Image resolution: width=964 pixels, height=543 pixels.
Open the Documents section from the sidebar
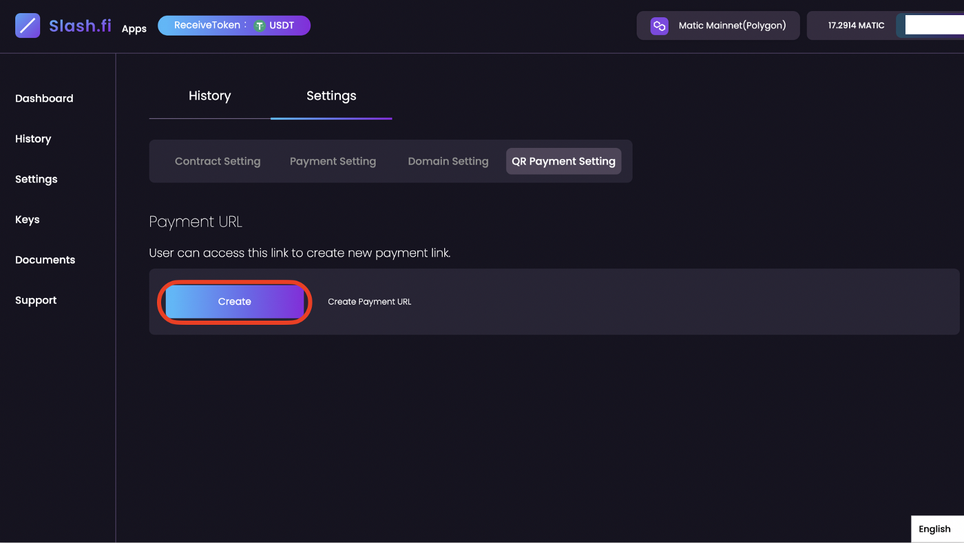coord(45,259)
